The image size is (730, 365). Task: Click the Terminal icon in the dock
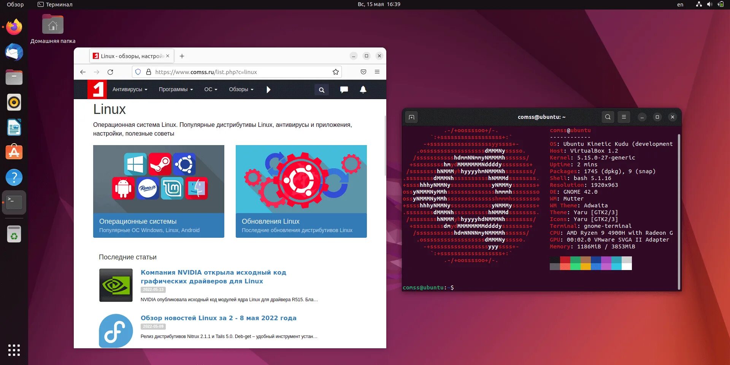(x=14, y=202)
